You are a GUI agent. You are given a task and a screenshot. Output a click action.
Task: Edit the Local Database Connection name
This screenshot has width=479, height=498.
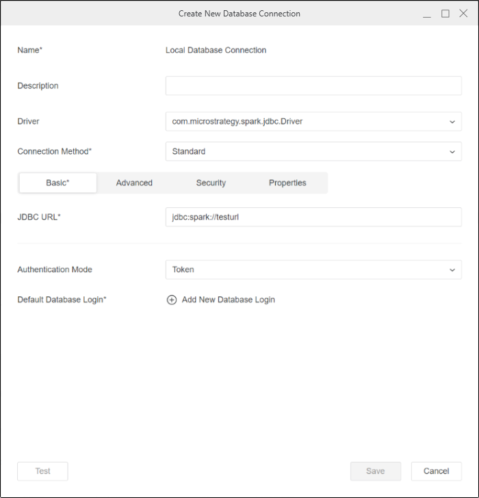pos(216,50)
